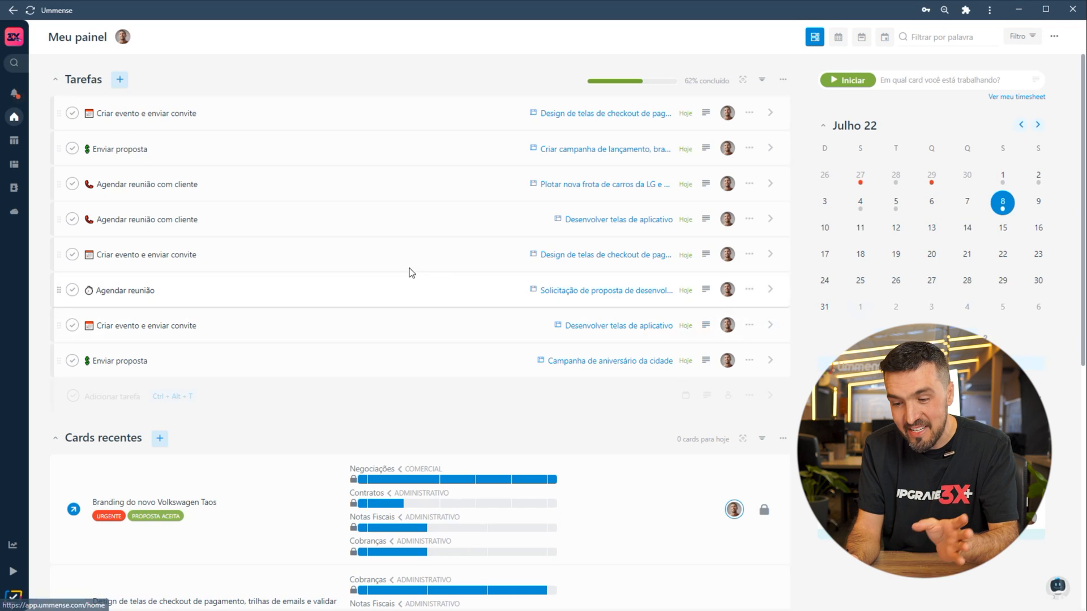Viewport: 1087px width, 611px height.
Task: Open Ver meu timesheet link
Action: point(1017,97)
